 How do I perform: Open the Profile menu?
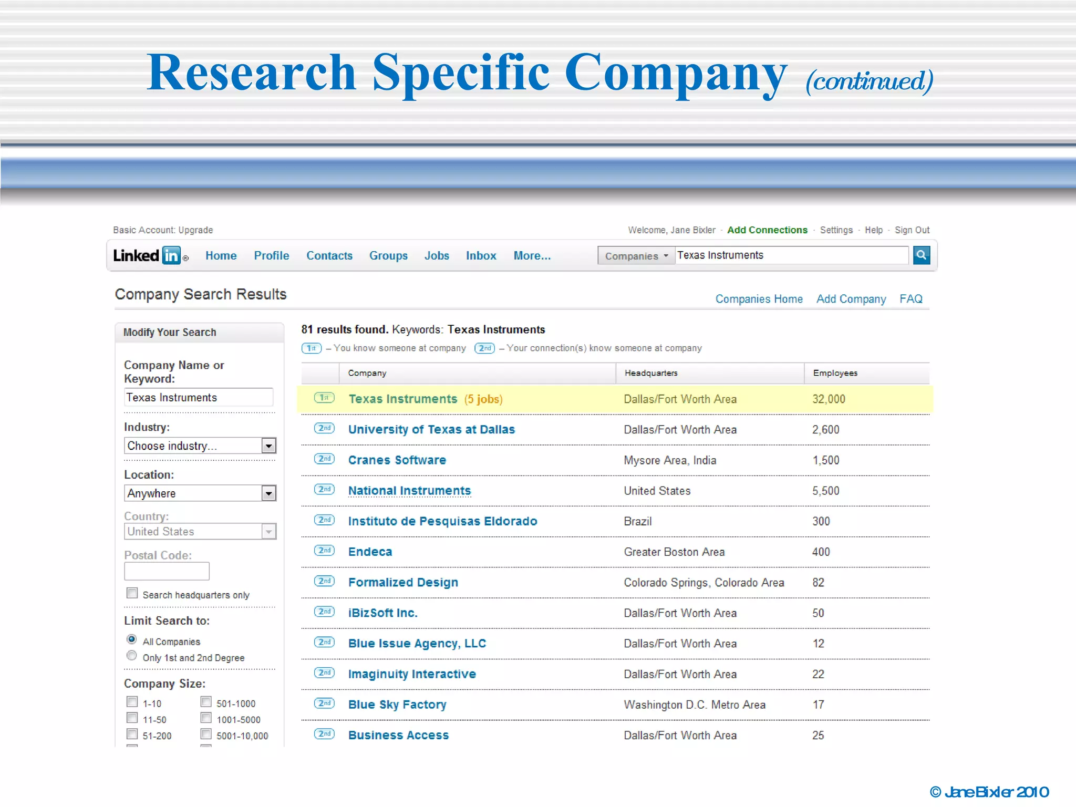click(272, 255)
